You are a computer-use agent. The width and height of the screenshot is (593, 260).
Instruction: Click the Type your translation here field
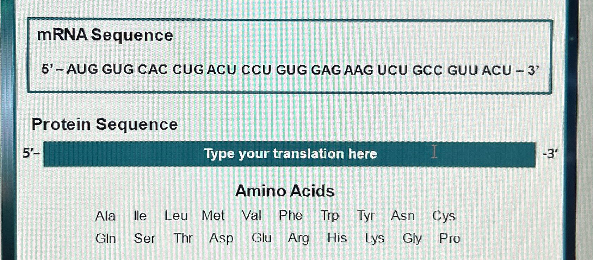pyautogui.click(x=290, y=153)
